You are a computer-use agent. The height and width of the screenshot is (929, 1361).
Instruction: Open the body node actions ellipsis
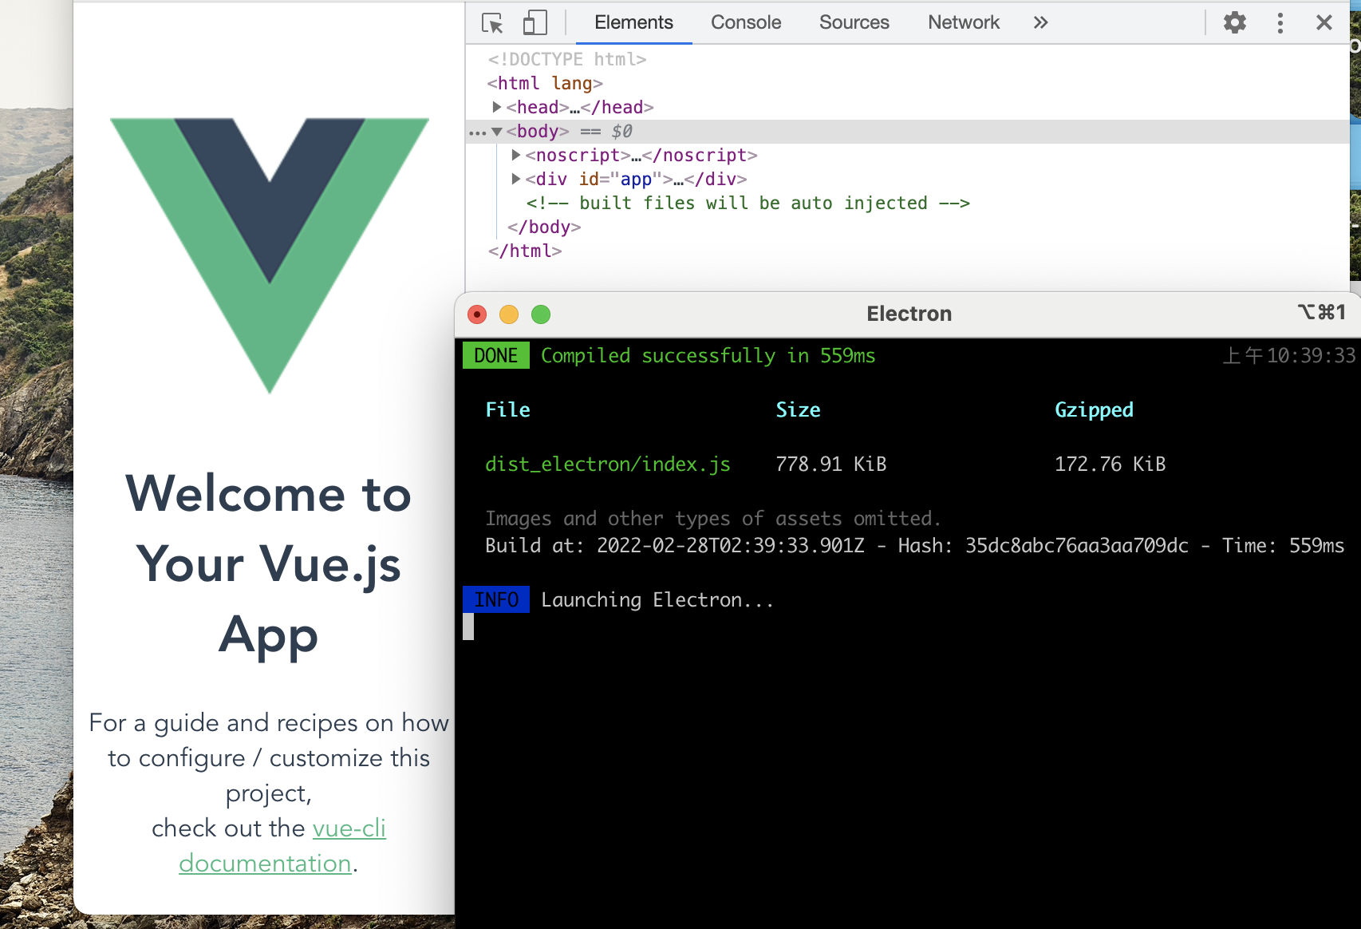(x=477, y=132)
